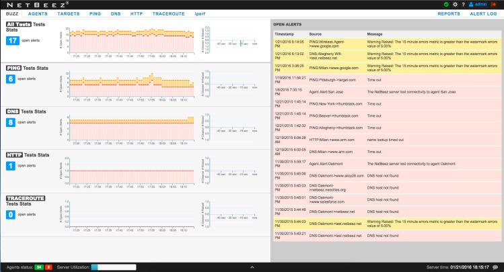Click the NetBeez logo
The height and width of the screenshot is (272, 504).
[38, 5]
